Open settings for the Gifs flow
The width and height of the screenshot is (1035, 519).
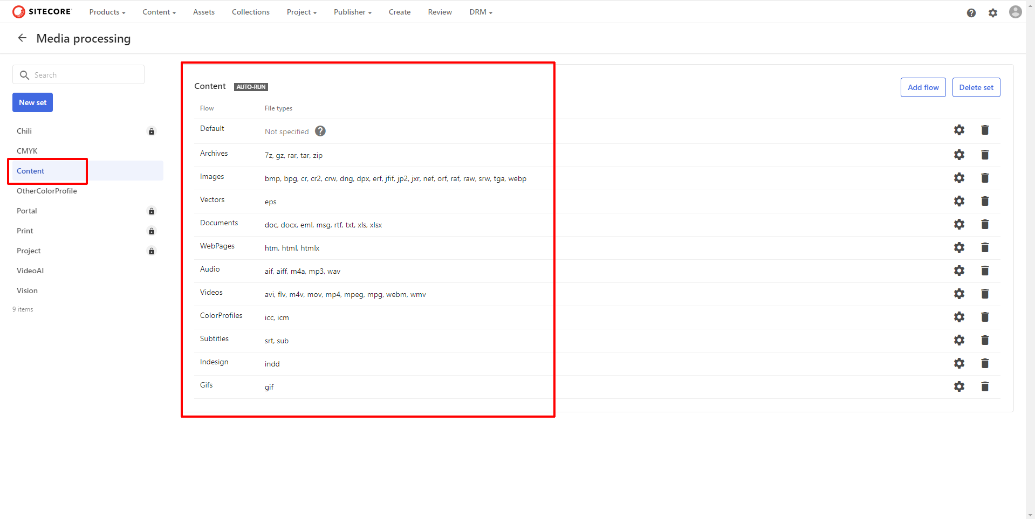pos(959,386)
